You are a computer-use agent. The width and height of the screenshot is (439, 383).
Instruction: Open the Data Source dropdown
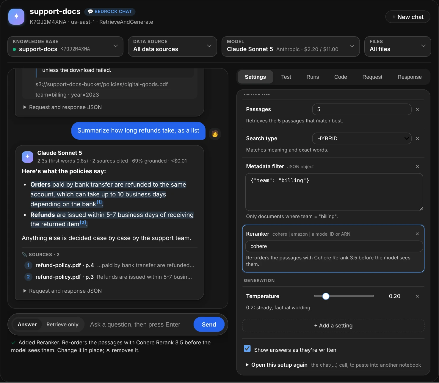coord(173,46)
